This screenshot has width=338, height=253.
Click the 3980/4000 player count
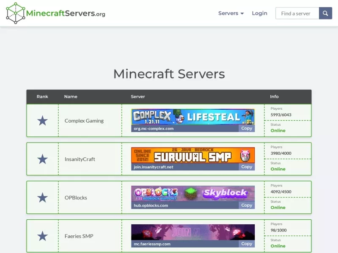[281, 153]
